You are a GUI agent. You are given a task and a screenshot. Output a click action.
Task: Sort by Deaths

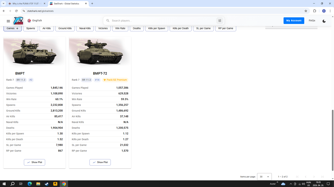[137, 28]
